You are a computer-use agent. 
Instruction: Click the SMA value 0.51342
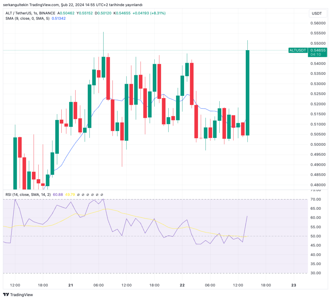(x=59, y=18)
